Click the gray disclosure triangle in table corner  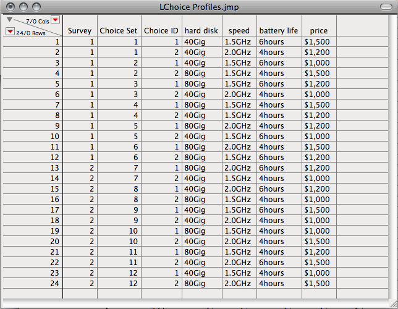(x=9, y=19)
